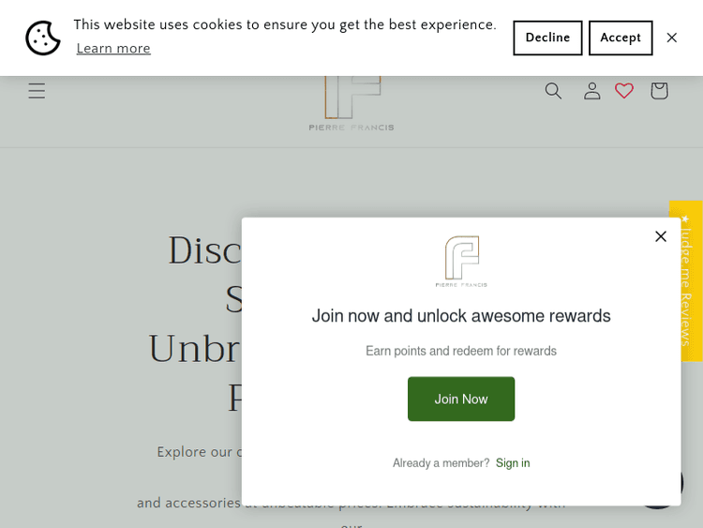This screenshot has width=703, height=528.
Task: Click the Pierre Francis logo in rewards popup
Action: (461, 261)
